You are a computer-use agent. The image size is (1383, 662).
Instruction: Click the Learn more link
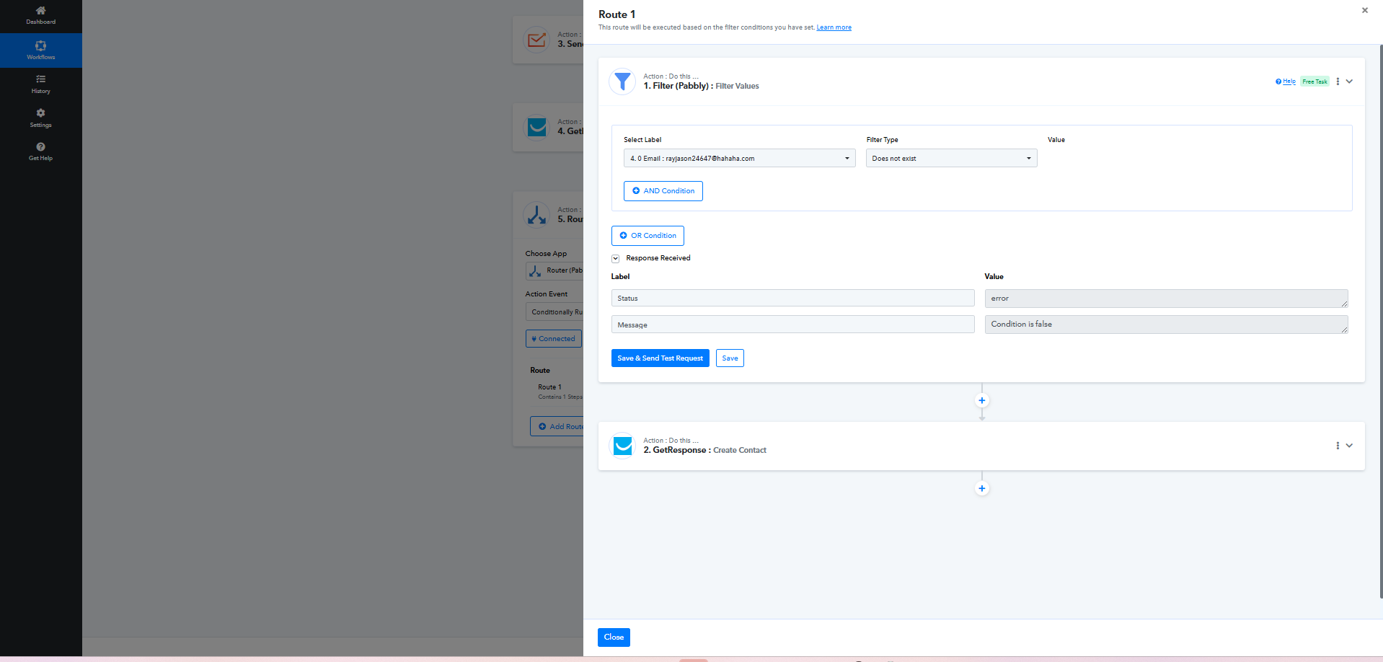[834, 27]
